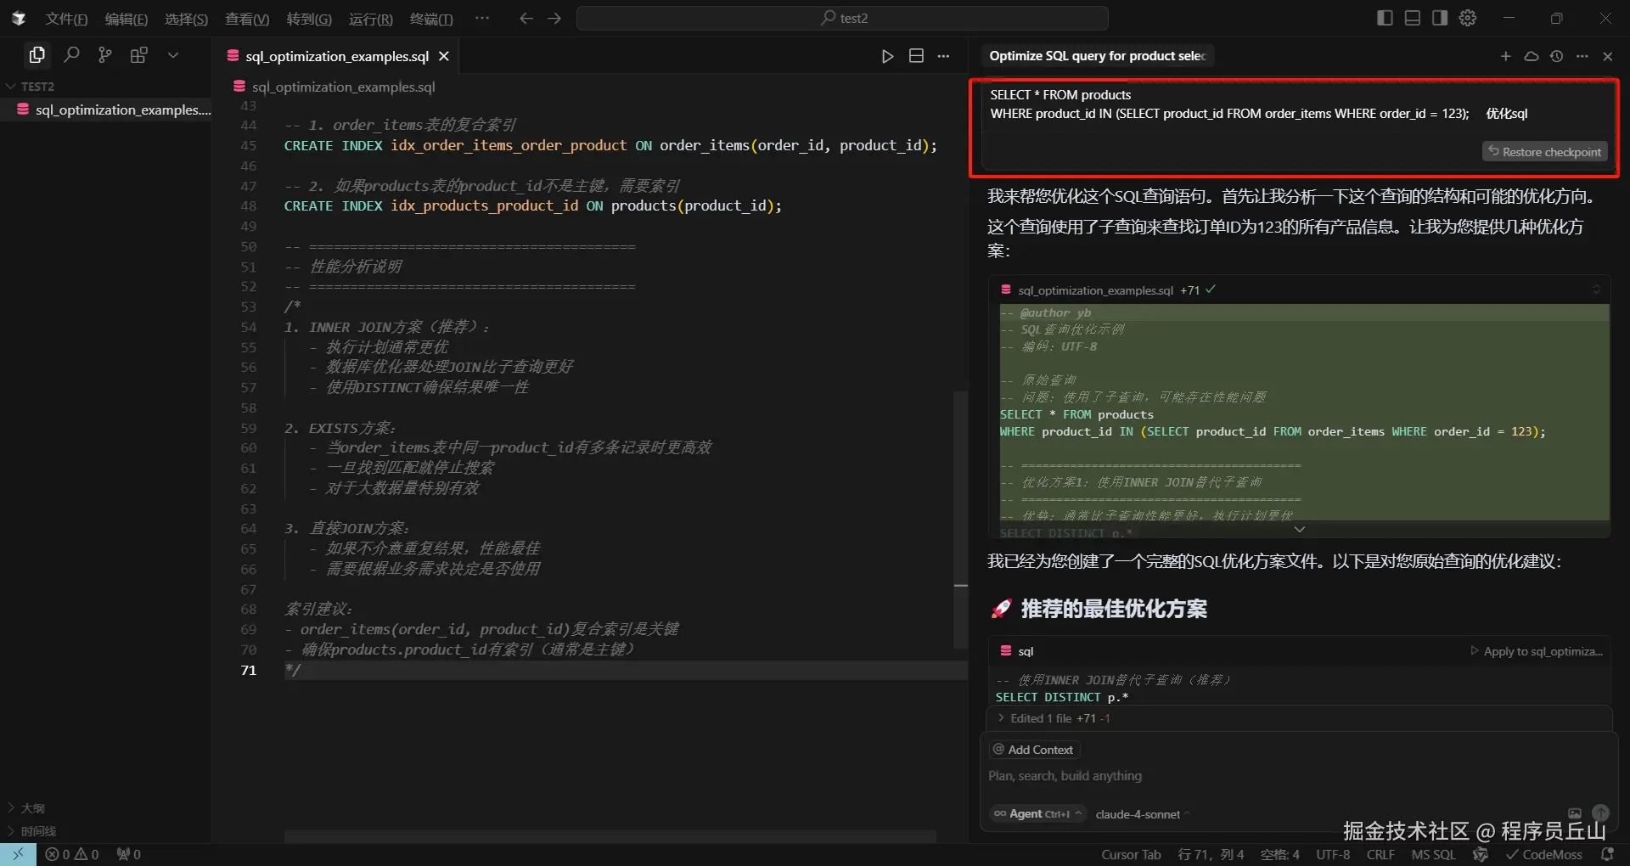
Task: Click 行 71, 列 4 cursor position
Action: tap(1211, 854)
